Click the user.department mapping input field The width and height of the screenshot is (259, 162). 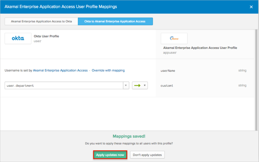click(64, 85)
